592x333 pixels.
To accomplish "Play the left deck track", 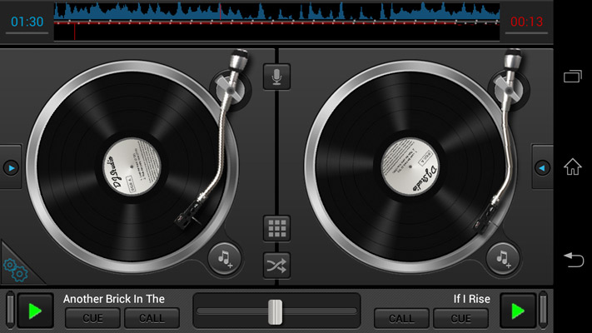I will pyautogui.click(x=35, y=311).
